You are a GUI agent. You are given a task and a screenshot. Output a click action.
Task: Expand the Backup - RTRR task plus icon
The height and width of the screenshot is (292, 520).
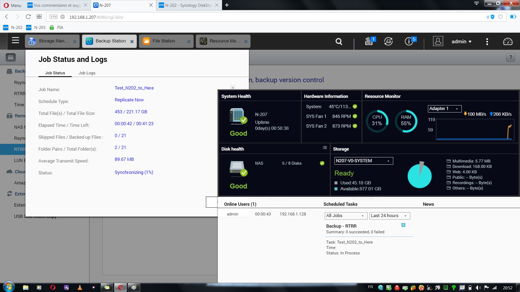[403, 225]
